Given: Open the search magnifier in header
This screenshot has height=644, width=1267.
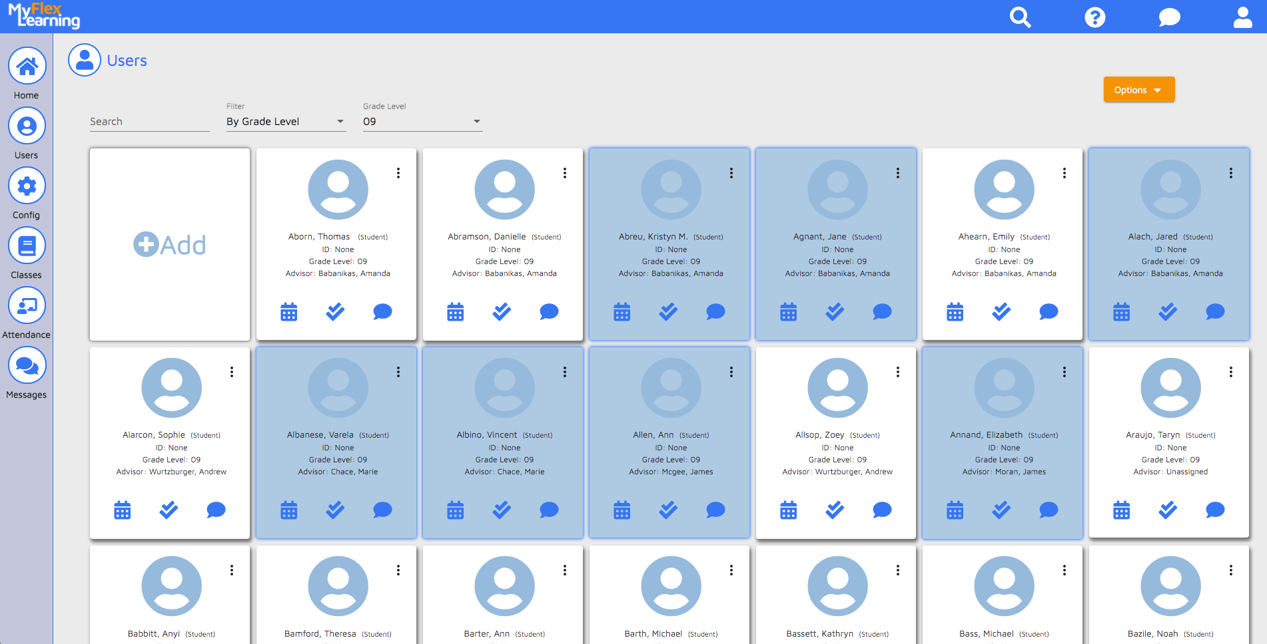Looking at the screenshot, I should tap(1020, 17).
